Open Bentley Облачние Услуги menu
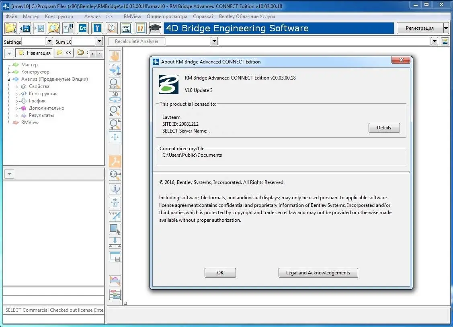 coord(247,16)
